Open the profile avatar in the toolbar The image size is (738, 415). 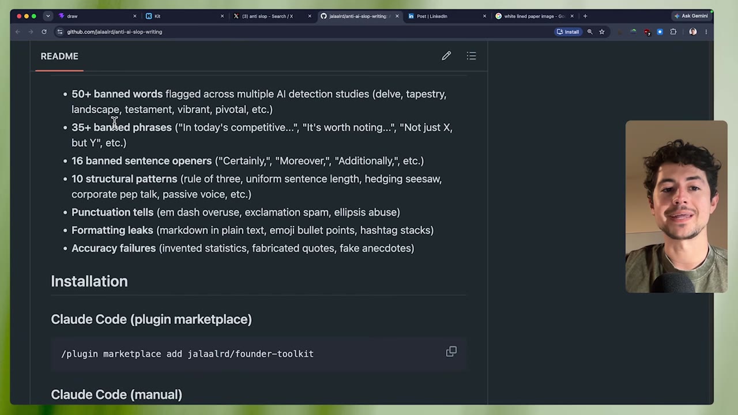coord(693,32)
